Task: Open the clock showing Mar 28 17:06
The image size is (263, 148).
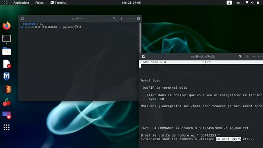Action: (x=131, y=3)
